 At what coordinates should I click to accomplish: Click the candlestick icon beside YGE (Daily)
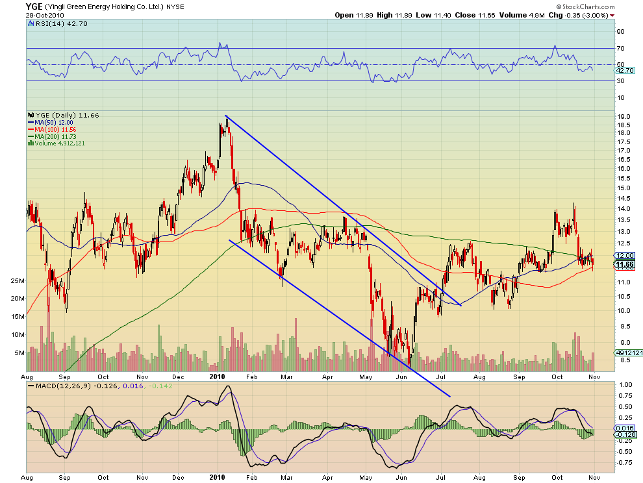point(31,115)
